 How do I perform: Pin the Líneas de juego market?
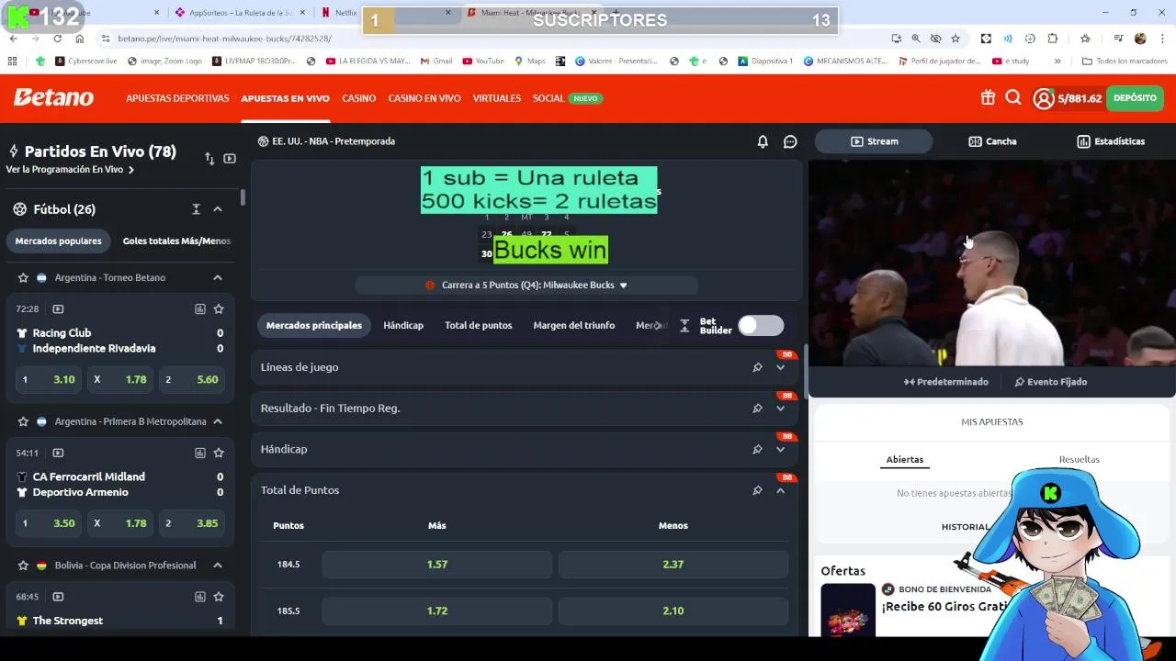[x=757, y=367]
